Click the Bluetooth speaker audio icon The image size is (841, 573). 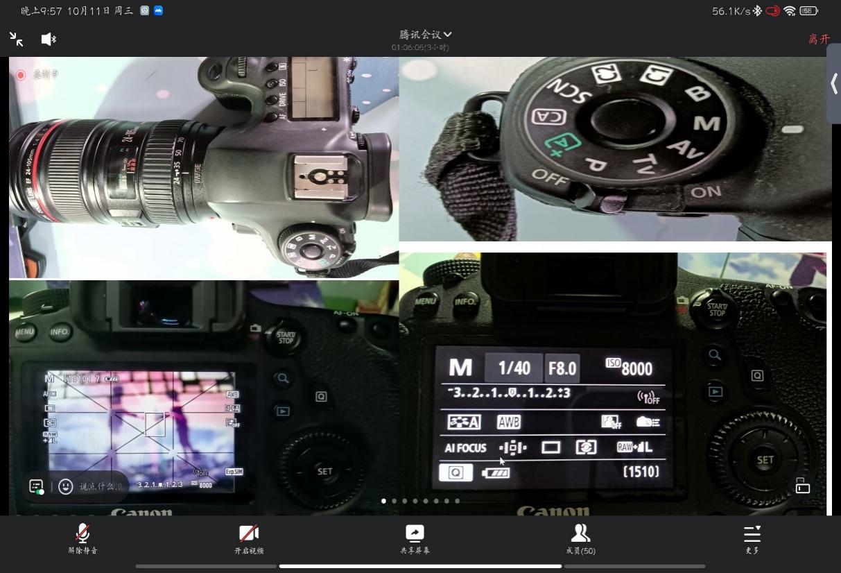coord(49,40)
